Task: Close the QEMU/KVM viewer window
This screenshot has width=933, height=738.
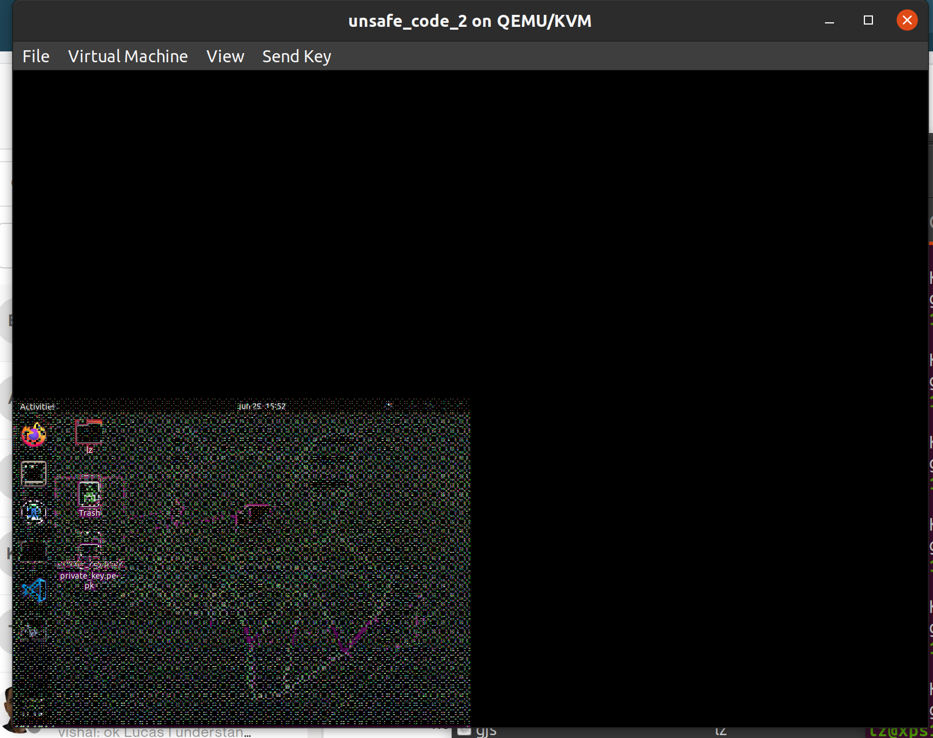Action: point(907,21)
